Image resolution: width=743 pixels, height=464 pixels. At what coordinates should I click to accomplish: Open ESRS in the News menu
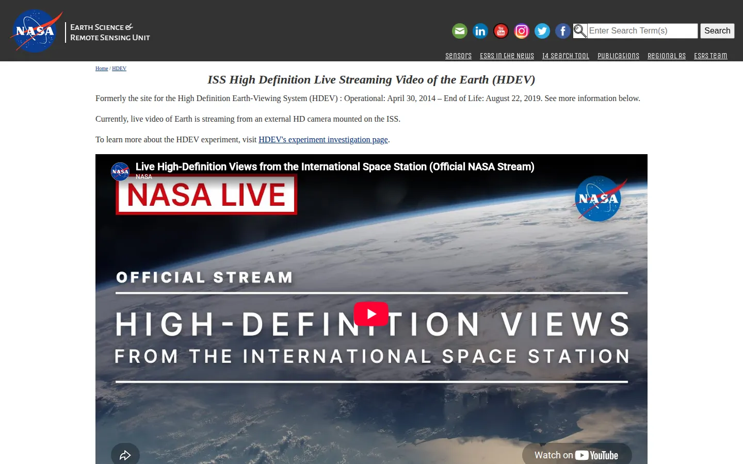(x=507, y=56)
